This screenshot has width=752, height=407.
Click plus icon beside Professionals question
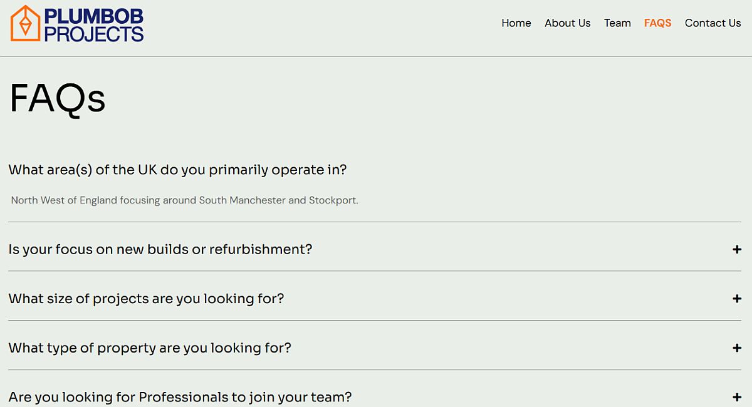736,397
